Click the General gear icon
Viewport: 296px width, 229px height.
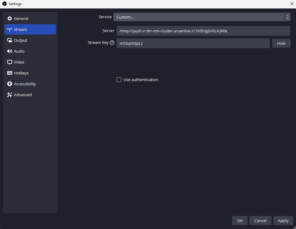coord(9,18)
